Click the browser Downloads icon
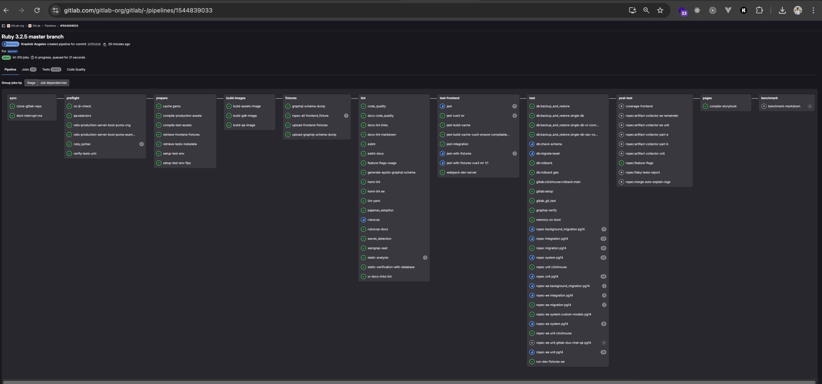Screen dimensions: 822x384 pyautogui.click(x=782, y=10)
